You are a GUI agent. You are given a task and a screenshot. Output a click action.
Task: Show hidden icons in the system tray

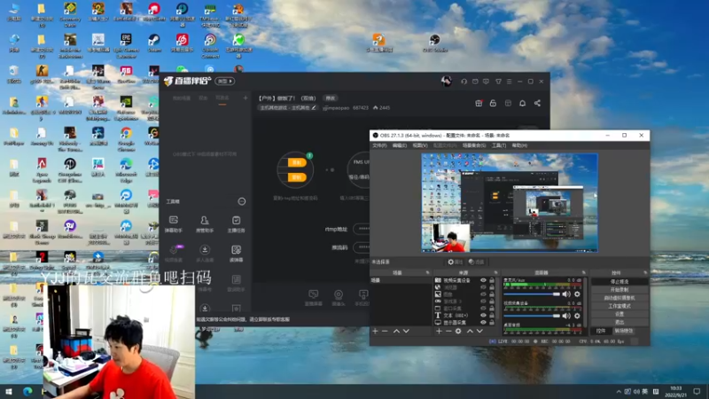pyautogui.click(x=619, y=392)
